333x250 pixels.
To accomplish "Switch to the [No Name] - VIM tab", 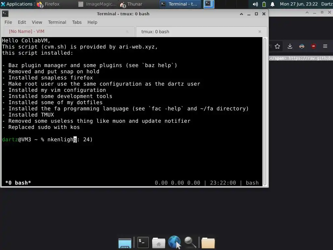I will (x=69, y=32).
